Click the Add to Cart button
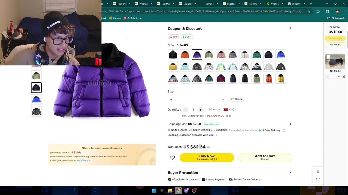Screen dimensions: 348x195 point(265,158)
